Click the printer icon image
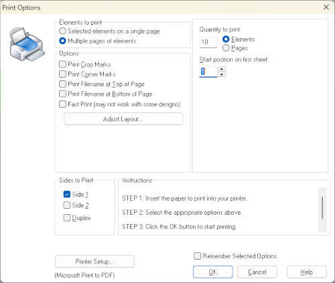This screenshot has height=283, width=335. click(x=27, y=44)
